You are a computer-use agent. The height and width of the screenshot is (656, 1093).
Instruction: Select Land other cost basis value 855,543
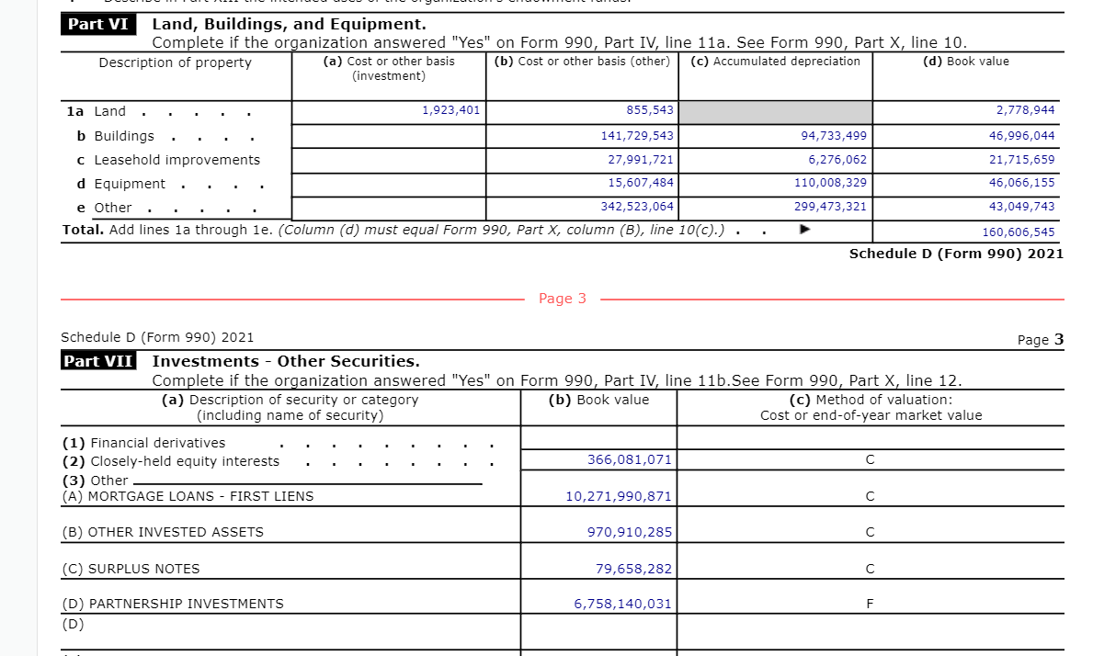649,110
